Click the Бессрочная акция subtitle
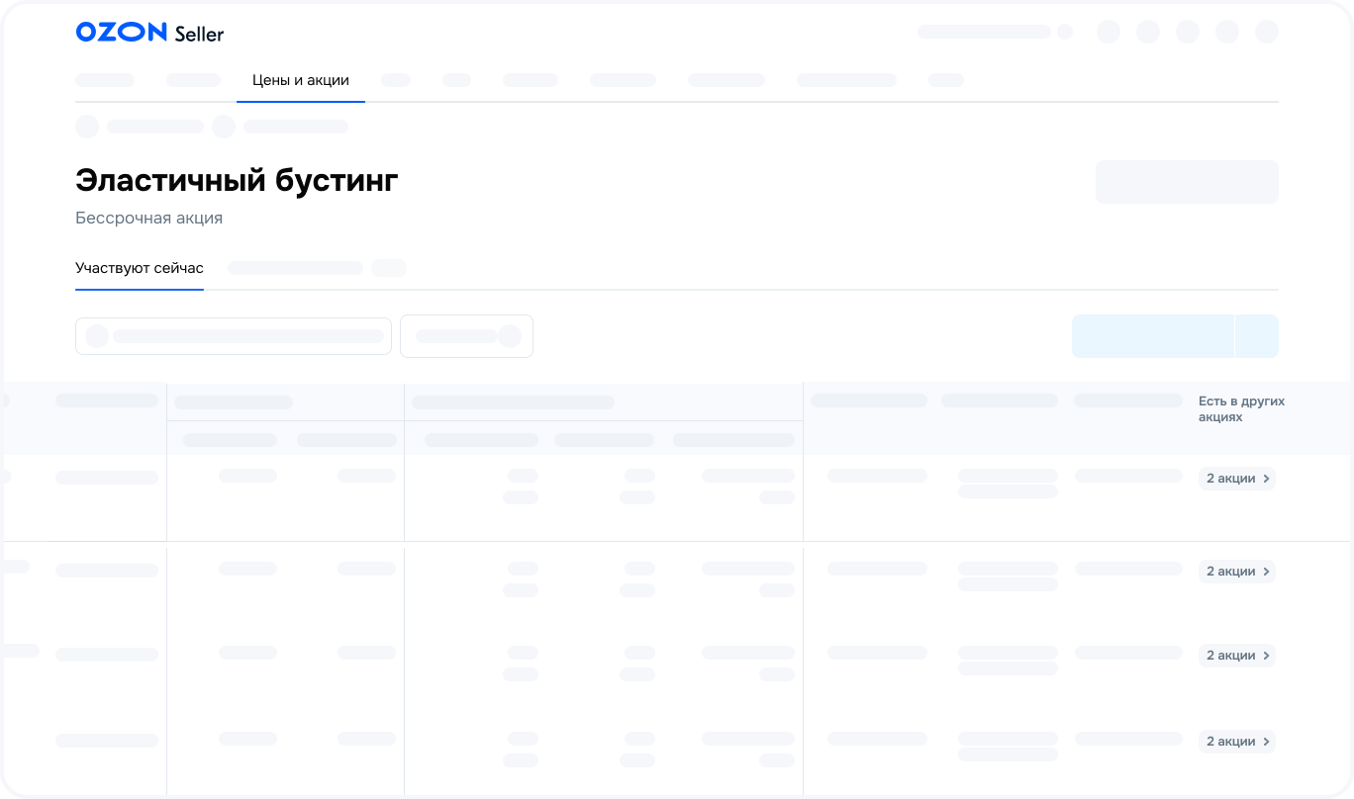 pos(148,219)
